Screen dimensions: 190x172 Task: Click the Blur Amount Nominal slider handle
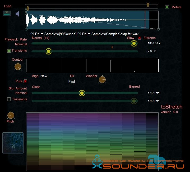tap(82, 93)
